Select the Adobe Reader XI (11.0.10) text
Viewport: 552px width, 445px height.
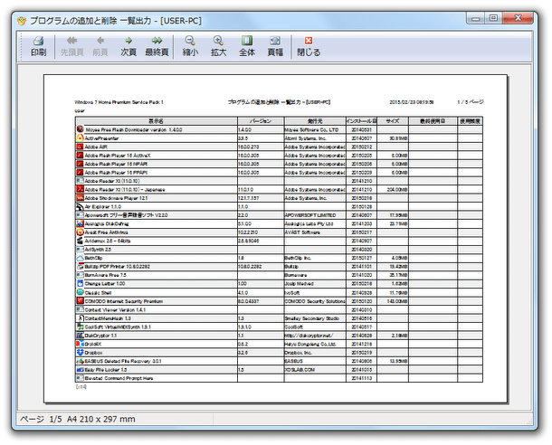click(112, 181)
